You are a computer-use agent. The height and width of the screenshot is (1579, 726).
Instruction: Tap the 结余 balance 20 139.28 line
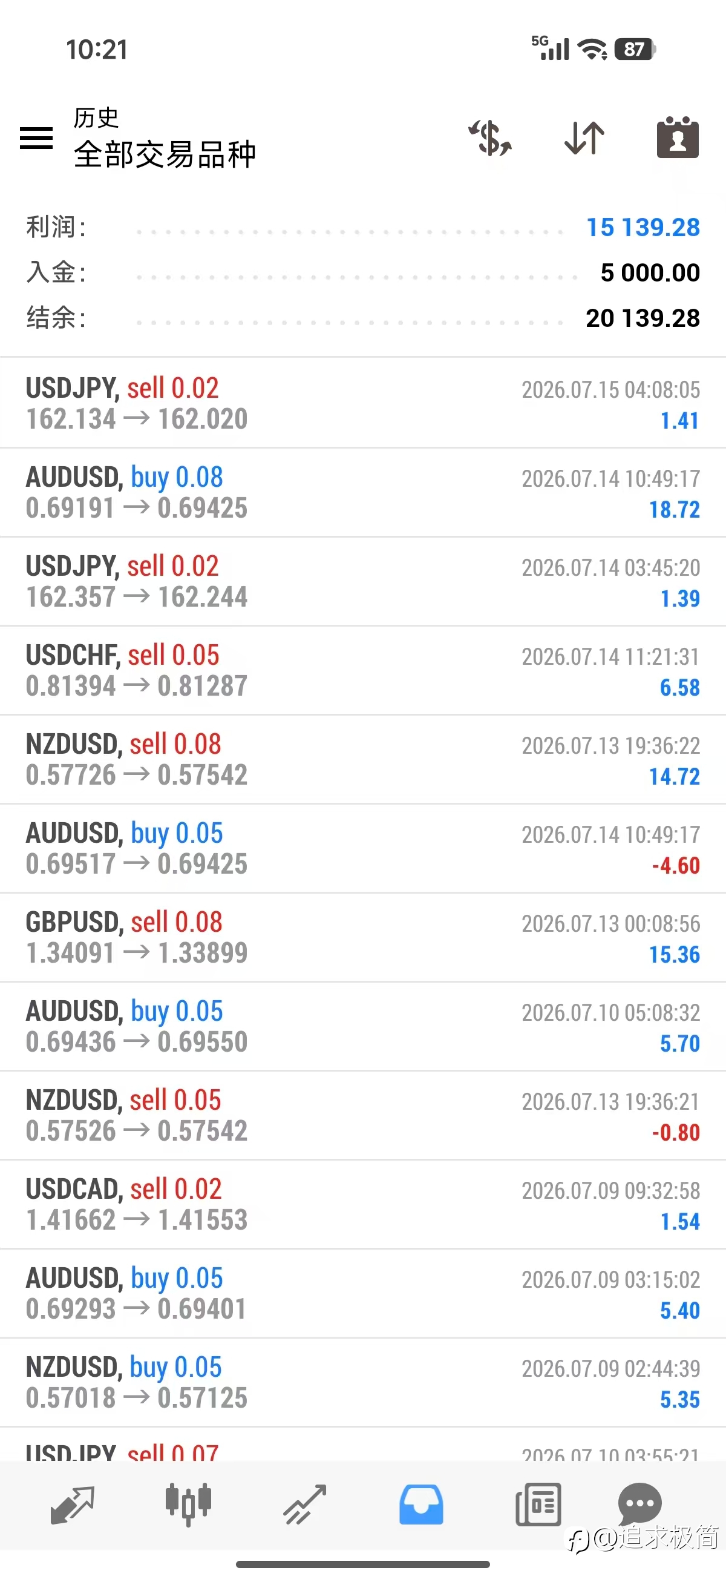pos(362,318)
